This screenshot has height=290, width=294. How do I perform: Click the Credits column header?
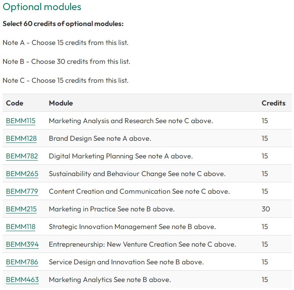[273, 103]
